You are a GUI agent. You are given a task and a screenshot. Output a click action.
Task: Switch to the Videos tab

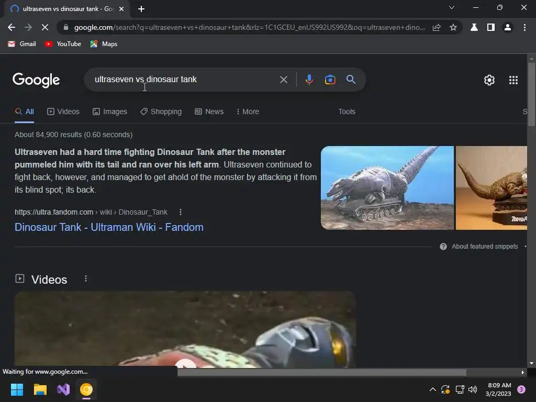[63, 112]
